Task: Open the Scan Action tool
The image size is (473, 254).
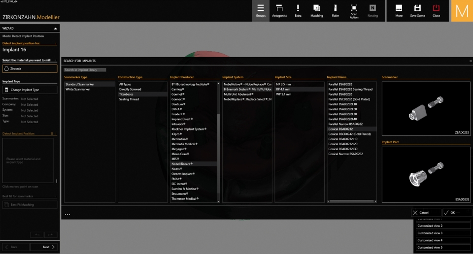Action: [354, 11]
